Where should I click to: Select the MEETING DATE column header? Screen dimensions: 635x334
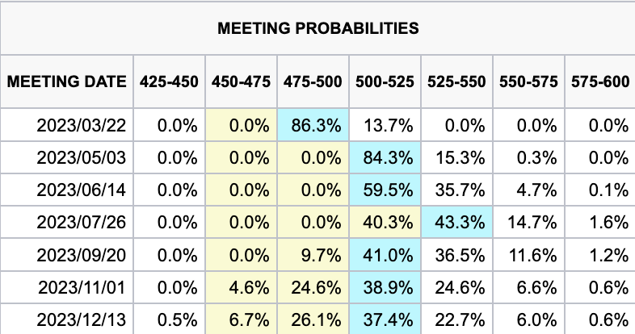67,81
